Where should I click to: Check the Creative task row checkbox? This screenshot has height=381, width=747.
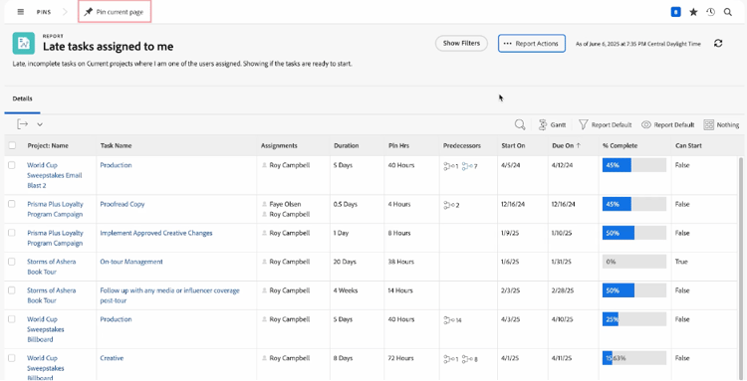coord(12,358)
